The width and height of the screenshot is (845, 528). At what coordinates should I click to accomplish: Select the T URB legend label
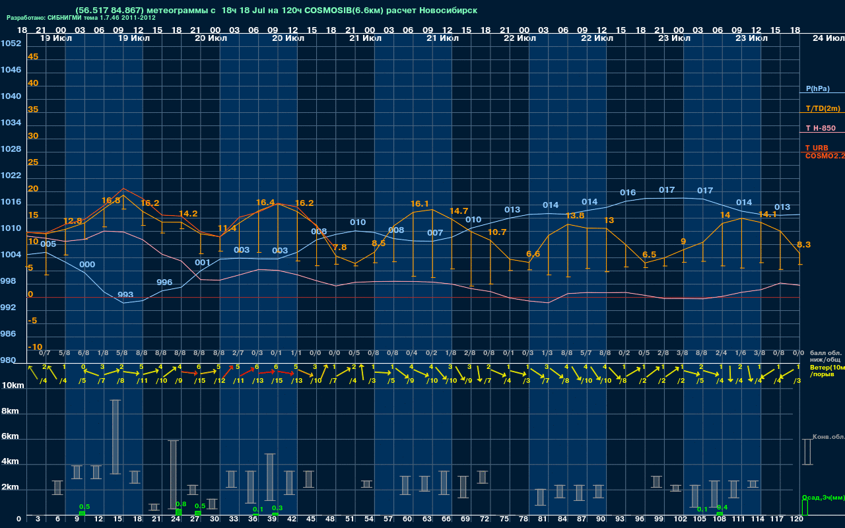[x=817, y=148]
